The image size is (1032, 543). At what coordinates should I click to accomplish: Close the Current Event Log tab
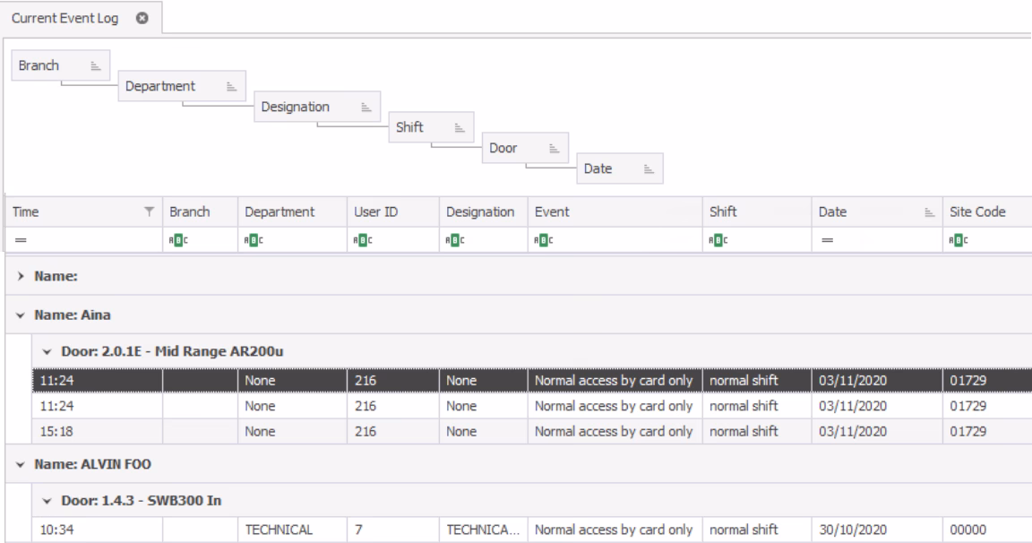pyautogui.click(x=142, y=19)
